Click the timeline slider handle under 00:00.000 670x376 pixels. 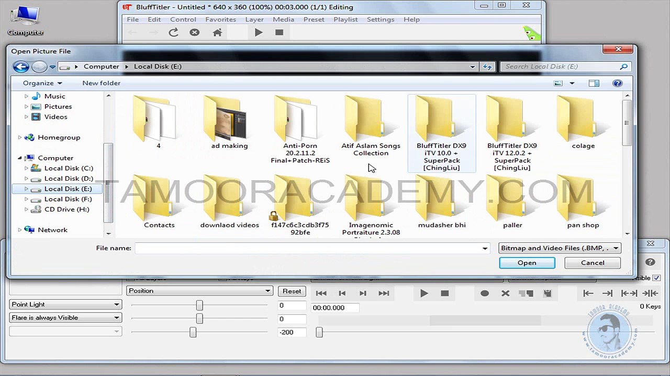pyautogui.click(x=319, y=332)
